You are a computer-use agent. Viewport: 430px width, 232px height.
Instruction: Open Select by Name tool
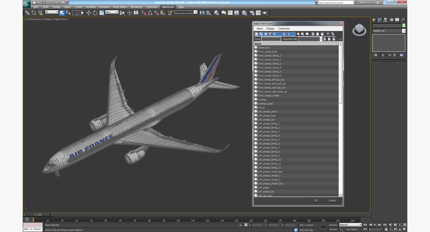click(68, 12)
